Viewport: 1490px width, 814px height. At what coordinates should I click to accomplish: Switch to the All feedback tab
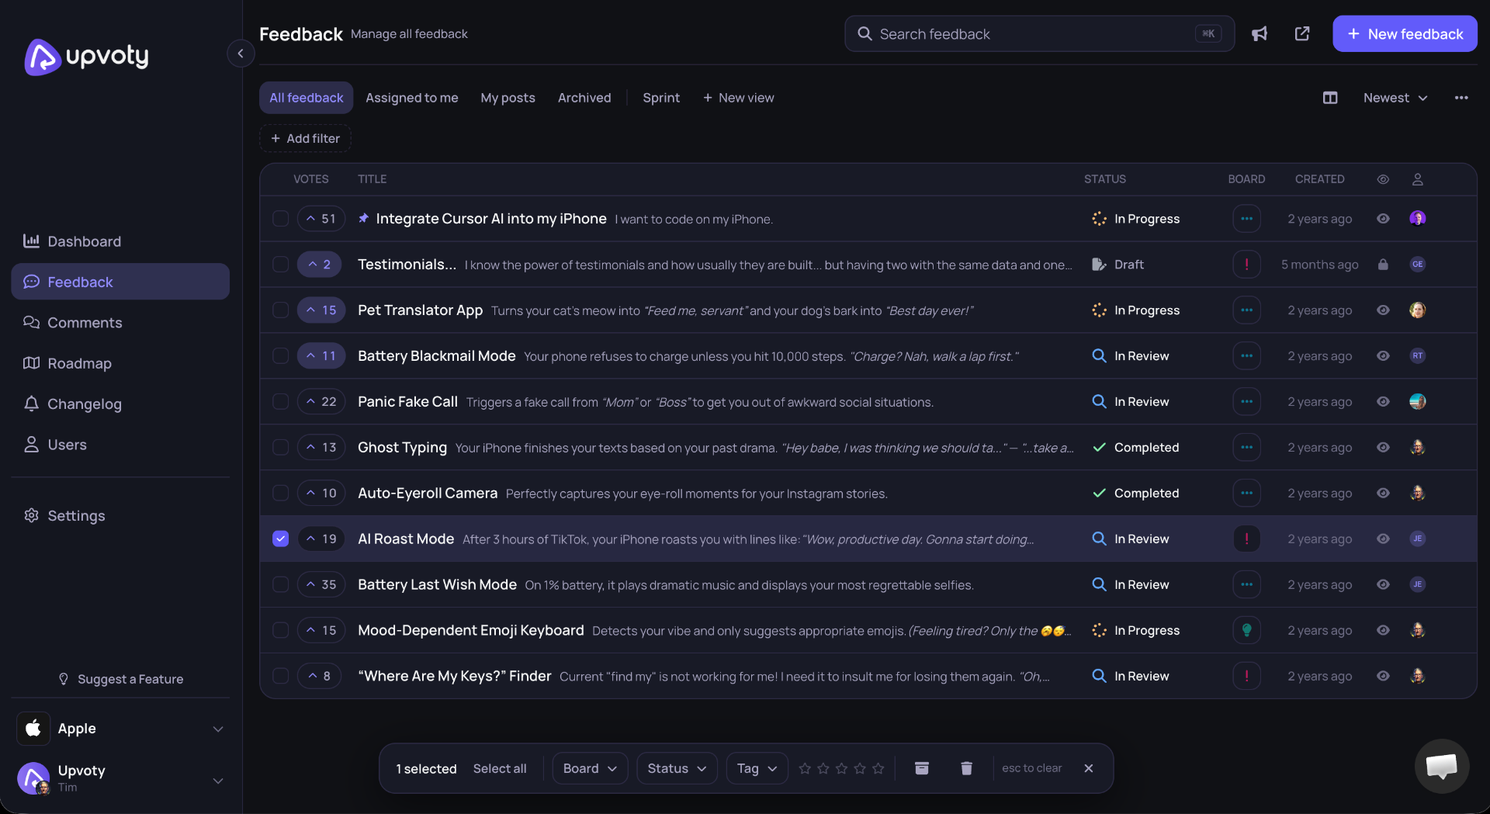[x=306, y=98]
